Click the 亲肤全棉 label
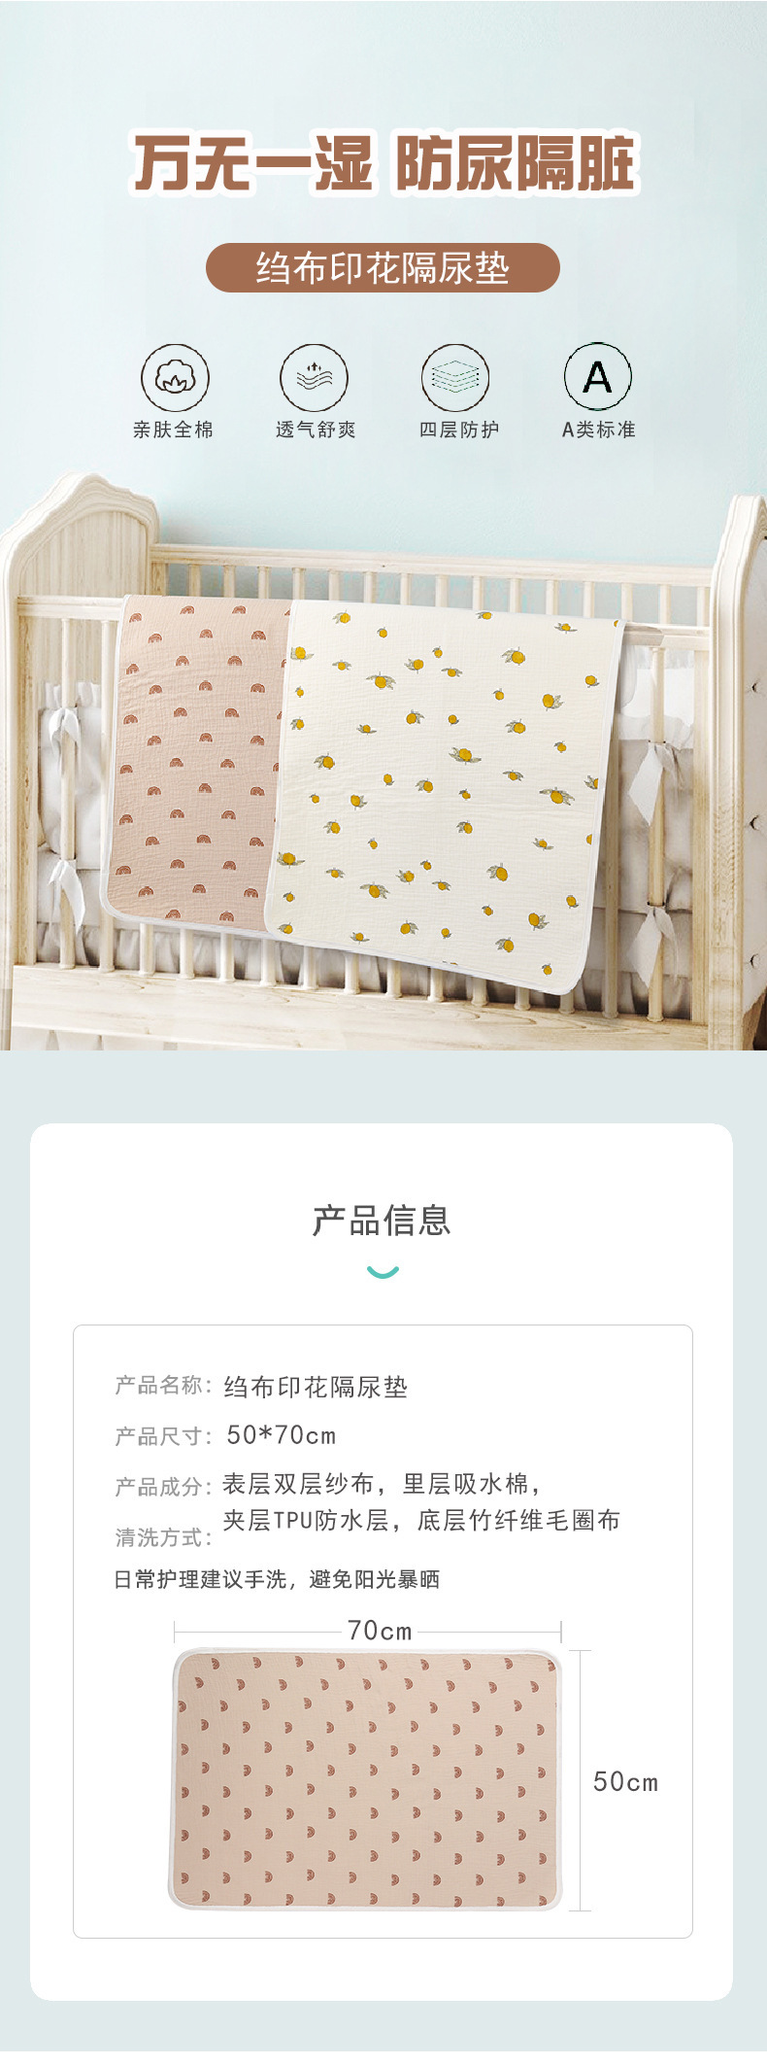 point(173,430)
